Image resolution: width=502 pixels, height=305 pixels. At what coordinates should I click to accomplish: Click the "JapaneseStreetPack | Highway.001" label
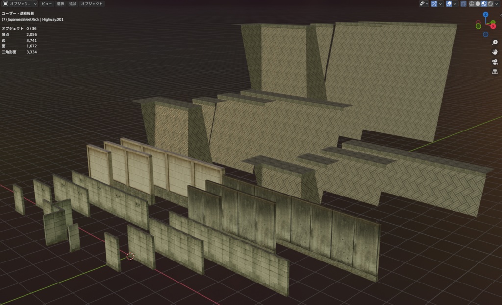coord(35,19)
